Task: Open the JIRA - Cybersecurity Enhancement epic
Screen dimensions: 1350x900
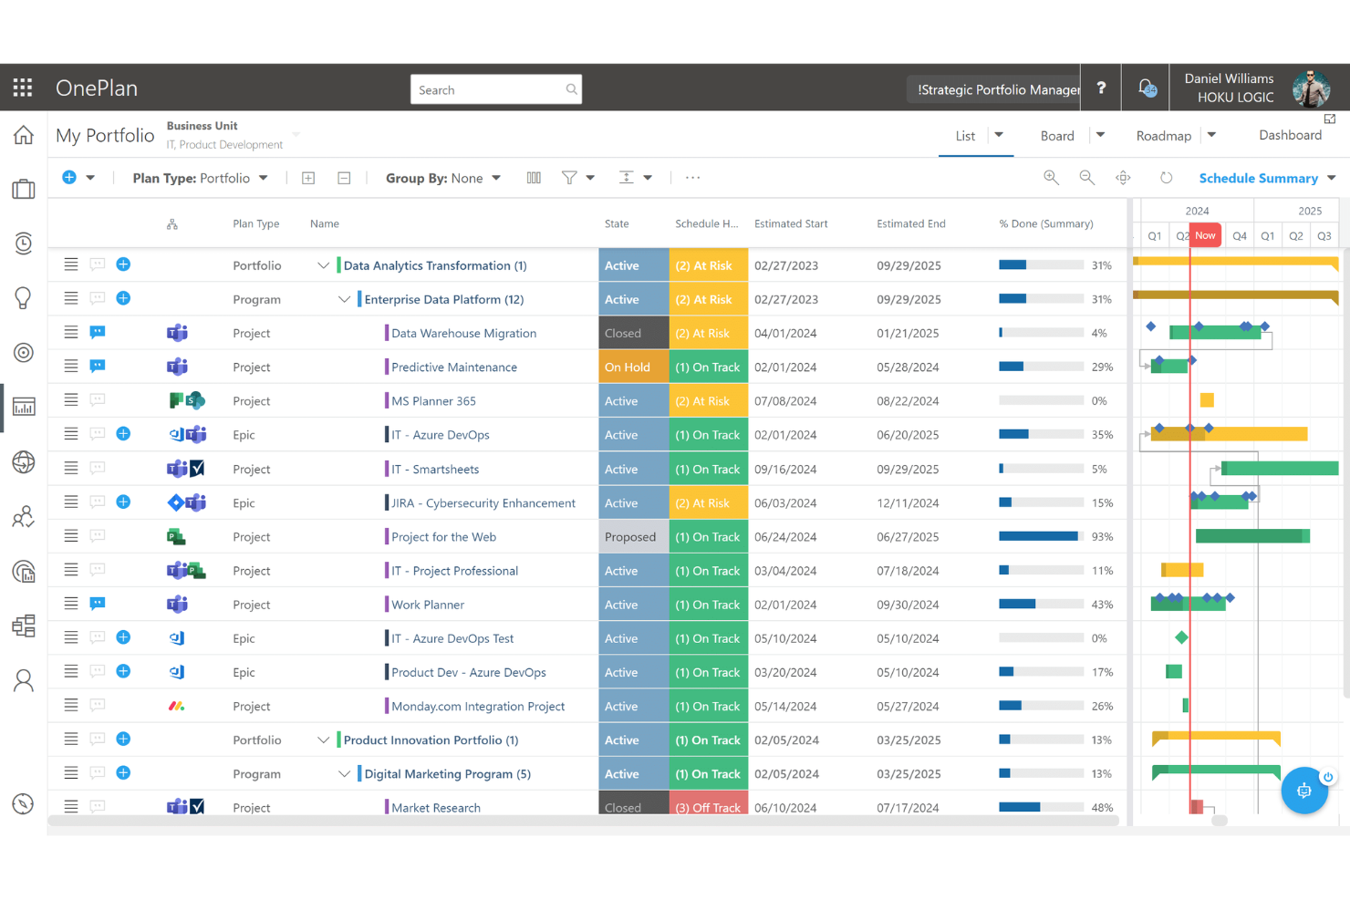Action: pyautogui.click(x=483, y=502)
